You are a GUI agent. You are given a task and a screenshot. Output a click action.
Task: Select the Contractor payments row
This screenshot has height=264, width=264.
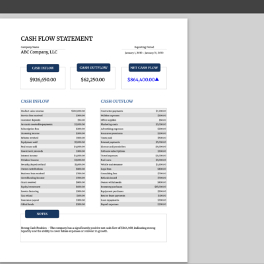point(133,111)
